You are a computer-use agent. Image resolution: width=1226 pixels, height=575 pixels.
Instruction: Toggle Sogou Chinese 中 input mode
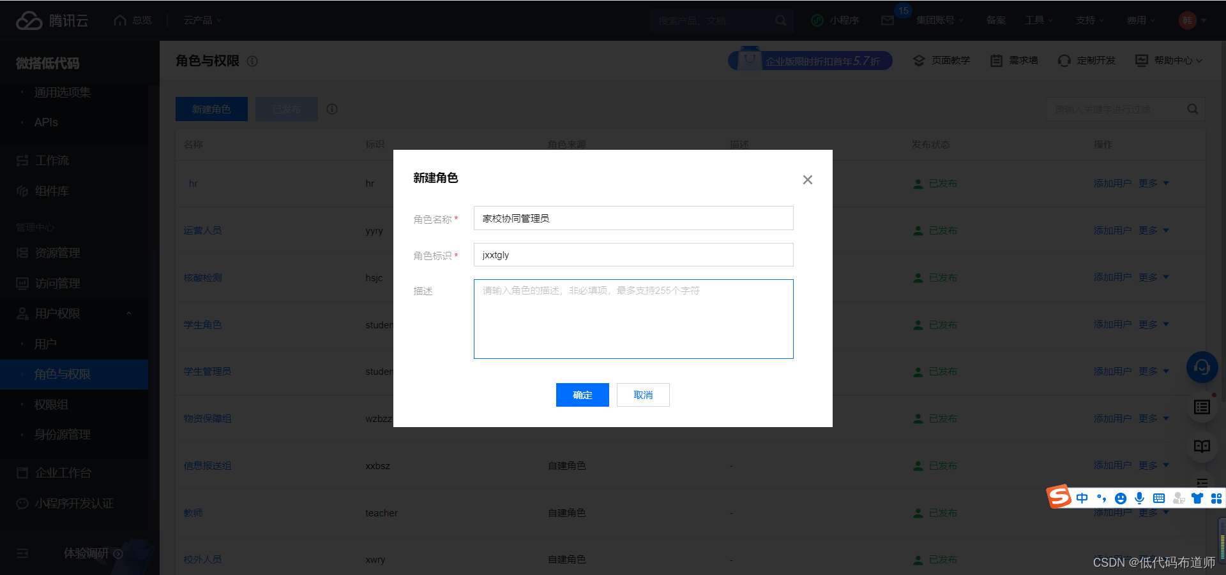point(1082,499)
